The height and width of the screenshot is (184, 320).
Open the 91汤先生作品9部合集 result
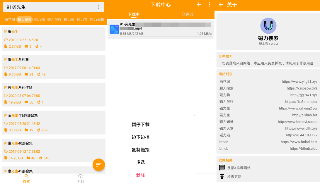pyautogui.click(x=53, y=123)
